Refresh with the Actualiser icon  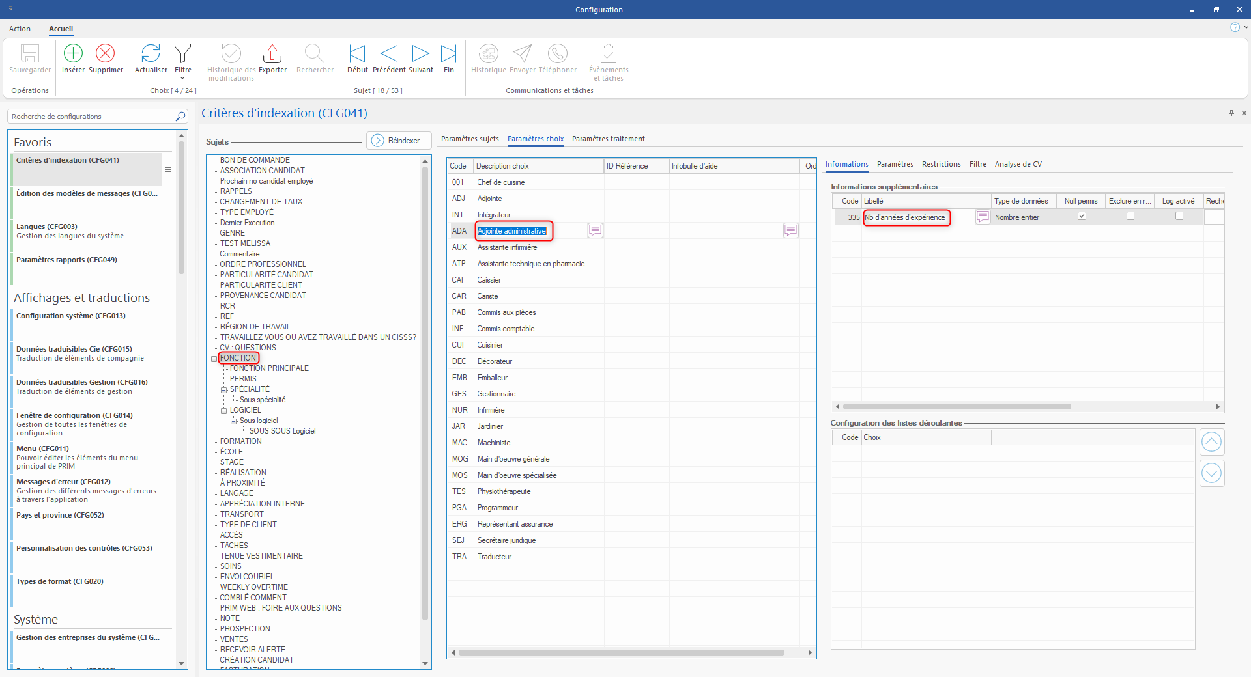[151, 53]
